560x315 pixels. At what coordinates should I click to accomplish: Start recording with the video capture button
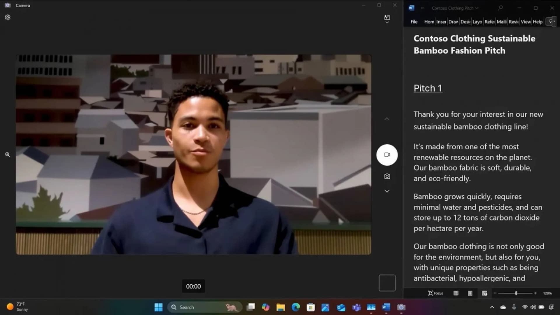387,155
